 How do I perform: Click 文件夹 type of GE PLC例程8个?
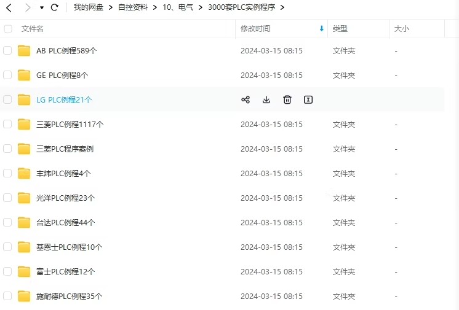point(344,75)
